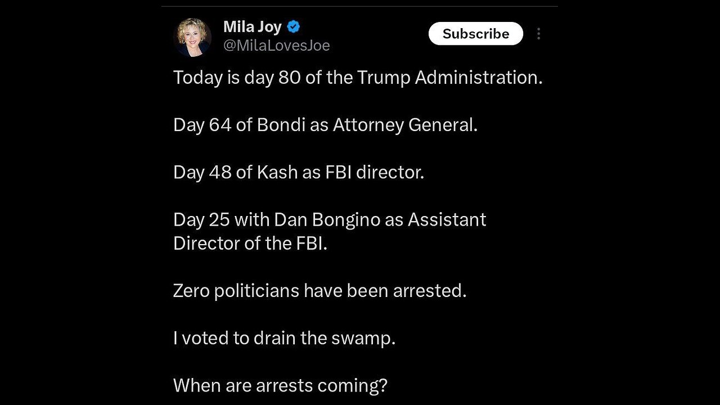This screenshot has height=405, width=720.
Task: Click the line beginning "Day 25 with Dan"
Action: click(x=330, y=219)
